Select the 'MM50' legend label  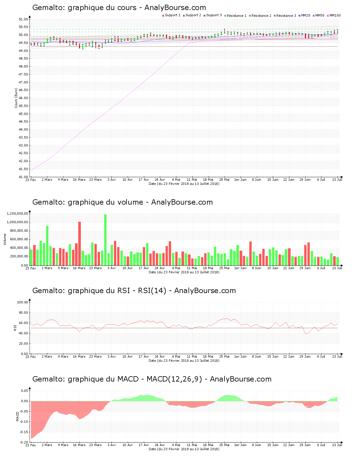320,15
